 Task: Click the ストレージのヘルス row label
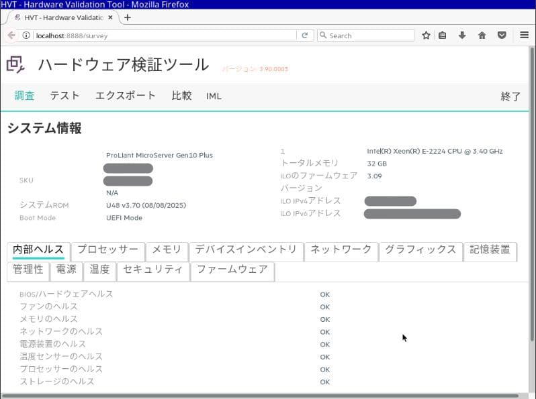[x=56, y=382]
